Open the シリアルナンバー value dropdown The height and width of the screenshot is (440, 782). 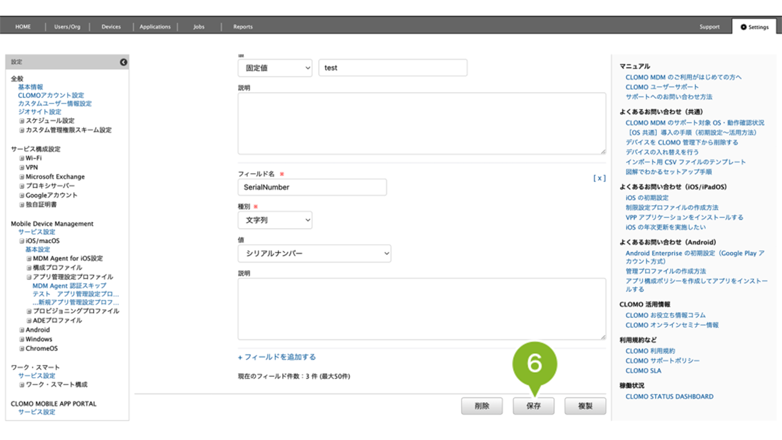[x=314, y=253]
